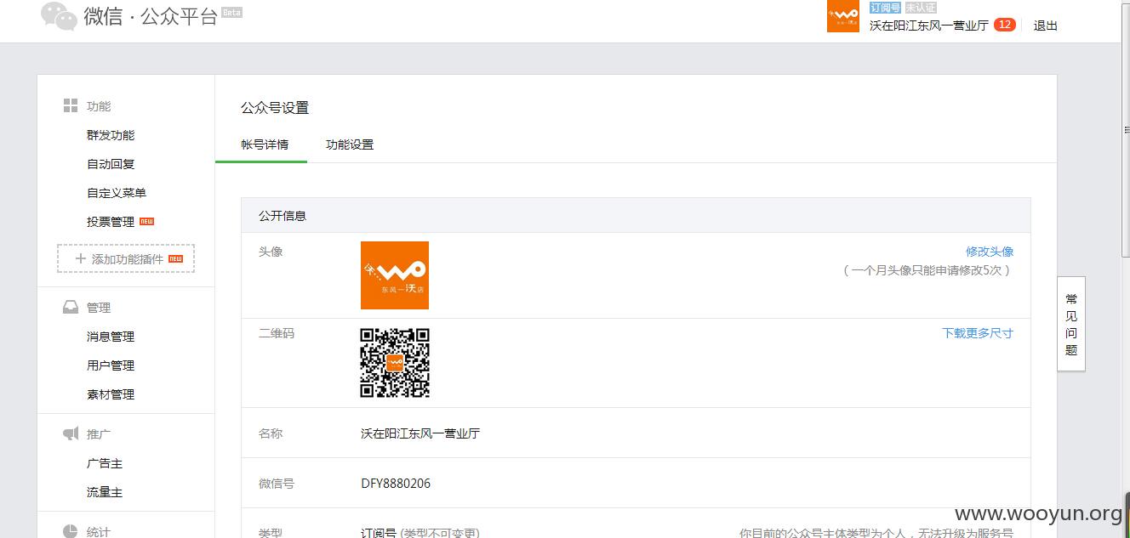
Task: Open 流量主 in the sidebar
Action: (x=105, y=492)
